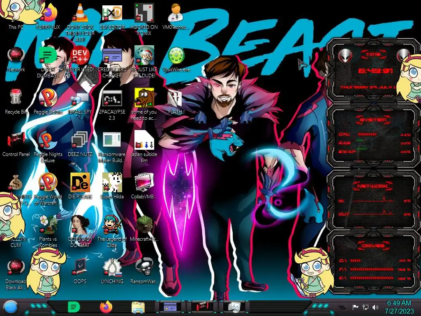Select the 'japan suicide sim' file icon
This screenshot has height=316, width=421.
tap(144, 140)
